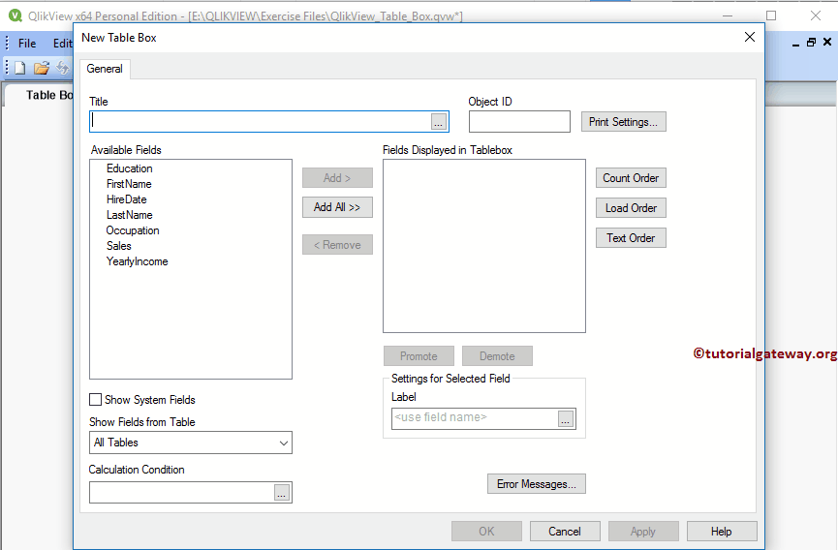Close the New Table Box dialog
838x550 pixels.
click(750, 37)
